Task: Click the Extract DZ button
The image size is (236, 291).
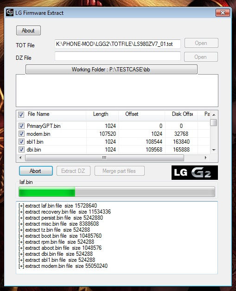Action: [73, 171]
